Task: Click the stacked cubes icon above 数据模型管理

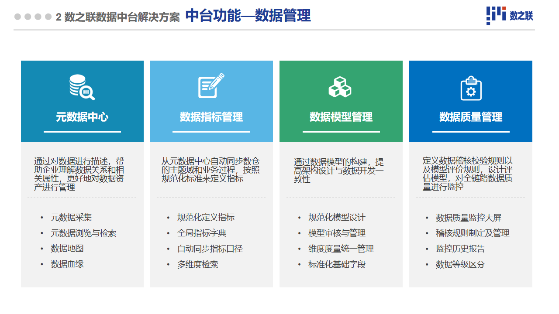Action: [340, 87]
